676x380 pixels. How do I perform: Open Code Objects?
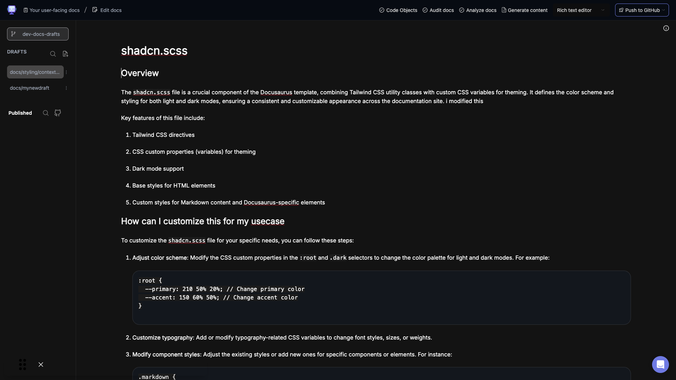398,10
